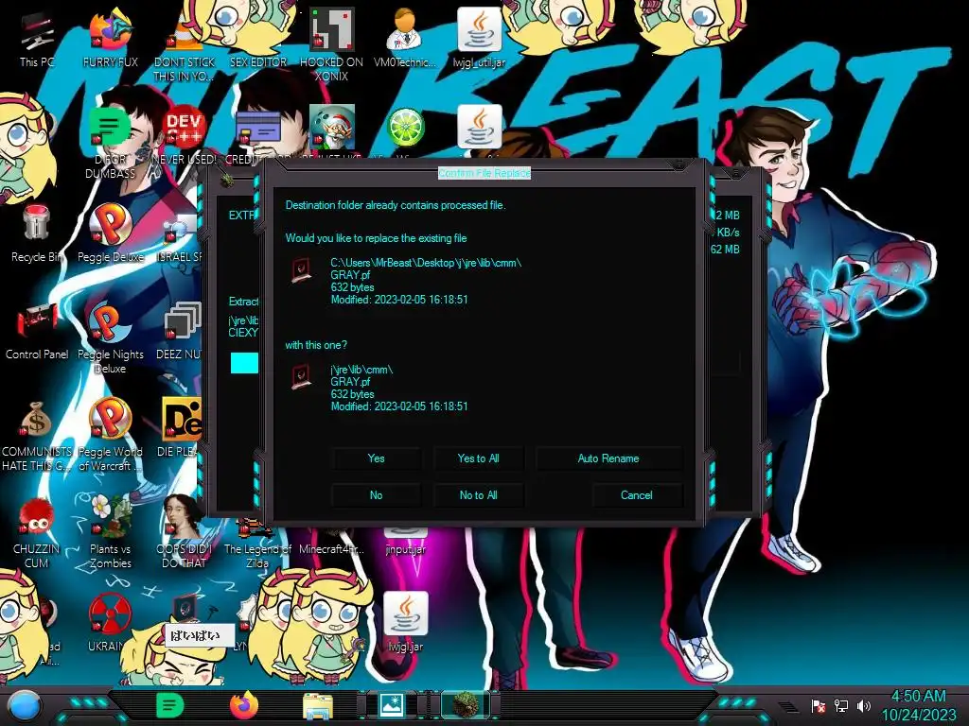Viewport: 969px width, 726px height.
Task: Open the FURRY FUX desktop shortcut
Action: (110, 38)
